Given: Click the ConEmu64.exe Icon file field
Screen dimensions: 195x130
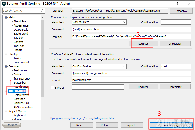Looking at the screenshot, I should [x=131, y=36].
